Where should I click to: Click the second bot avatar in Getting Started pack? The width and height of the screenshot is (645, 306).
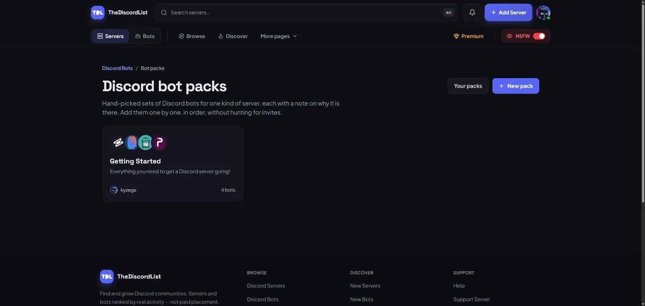pyautogui.click(x=132, y=142)
